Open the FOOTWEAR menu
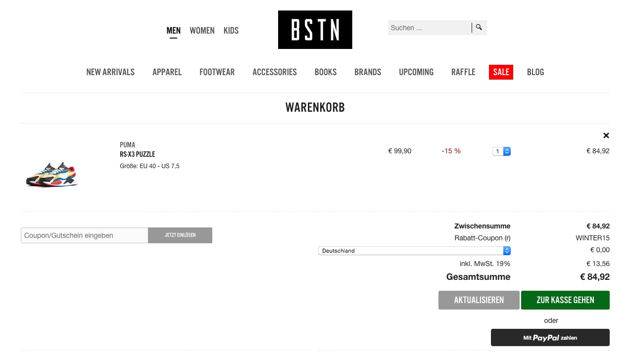Viewport: 629px width, 357px height. pos(217,72)
